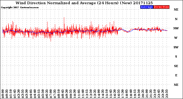Click the '05:15' time axis label
This screenshot has height=99, width=183.
39,94
